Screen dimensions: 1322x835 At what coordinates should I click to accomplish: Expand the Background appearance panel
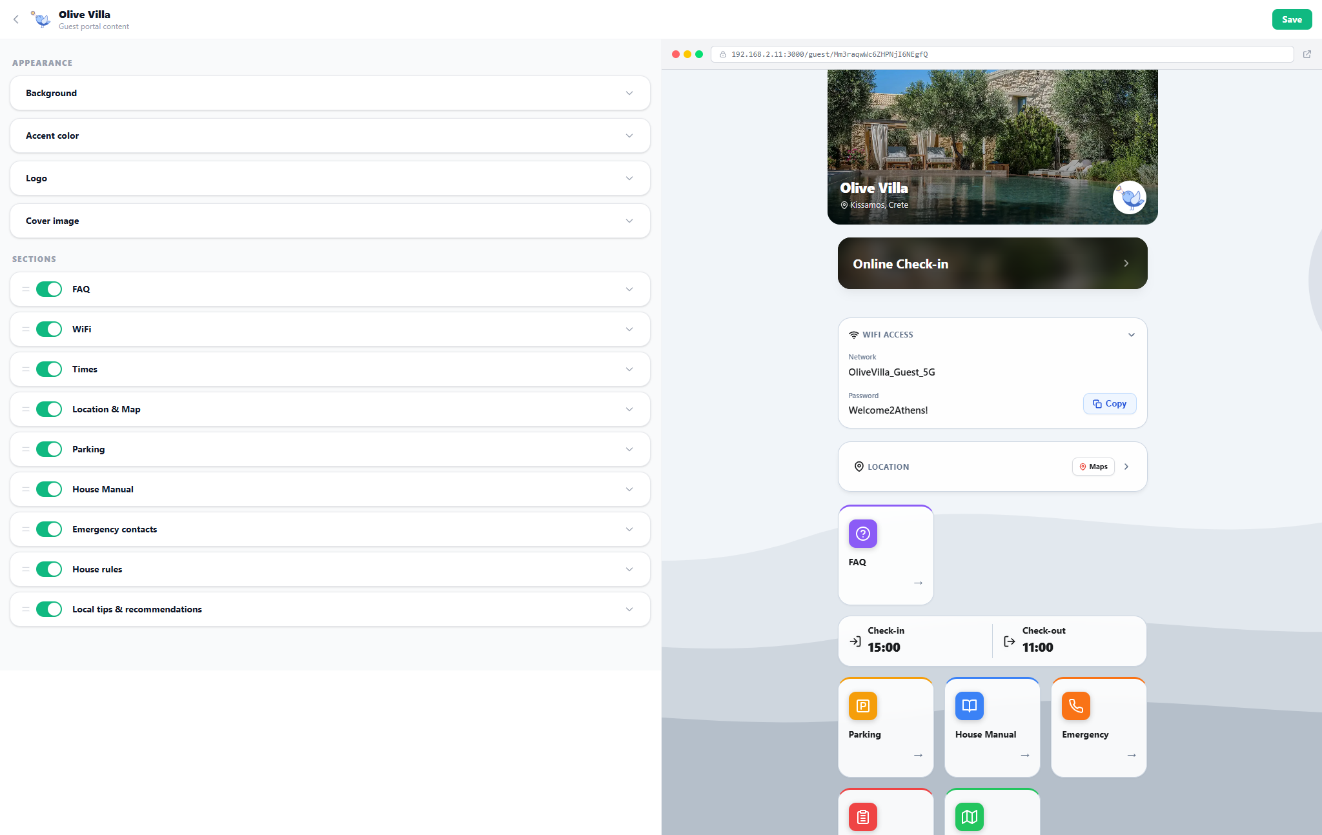tap(330, 93)
